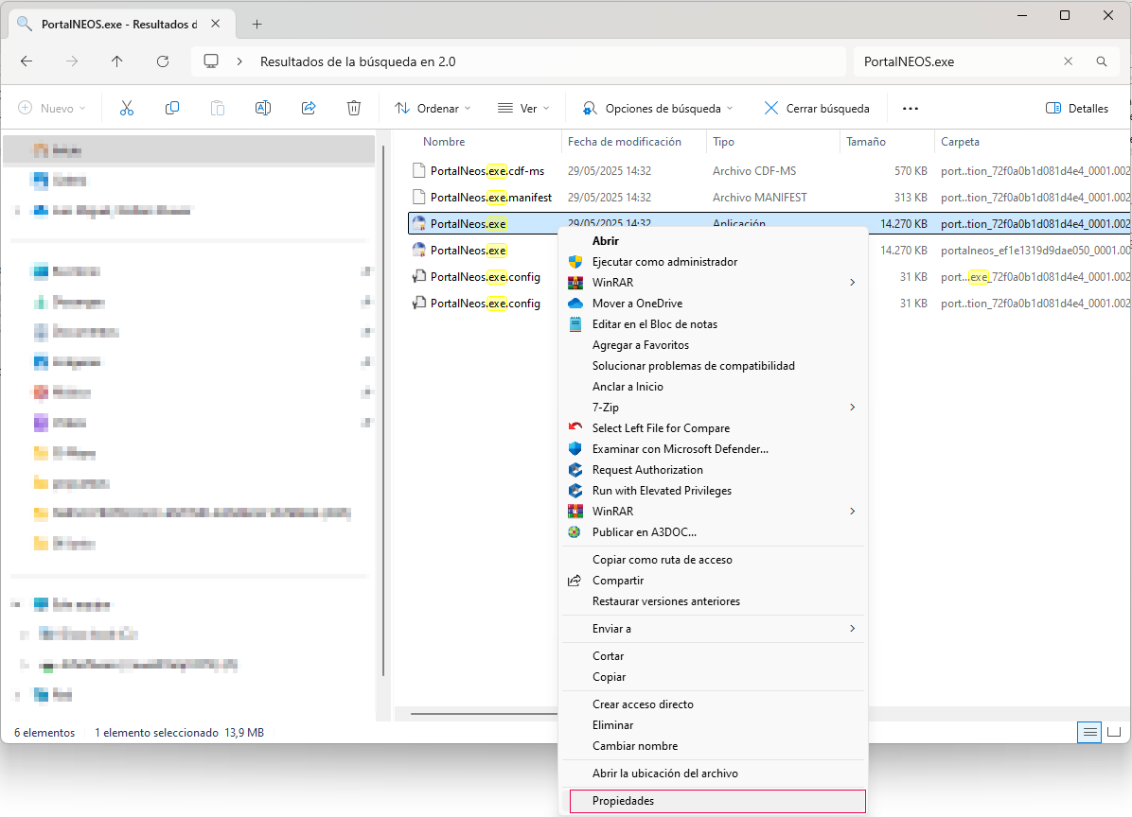The image size is (1132, 817).
Task: Expand the 7-Zip submenu
Action: (853, 408)
